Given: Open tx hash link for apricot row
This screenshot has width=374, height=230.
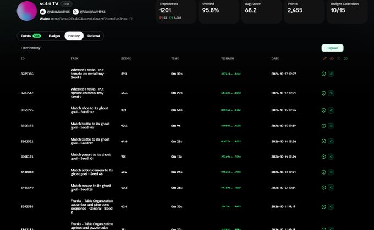Looking at the screenshot, I should click(231, 93).
